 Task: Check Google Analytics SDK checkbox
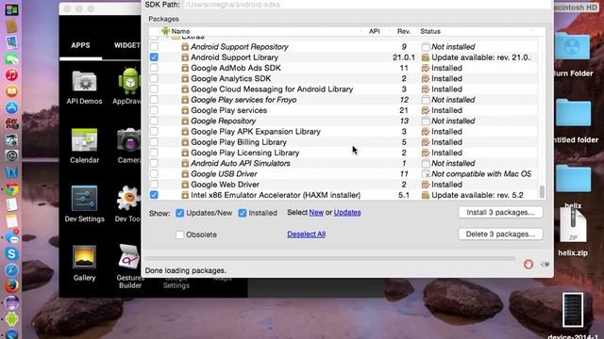pyautogui.click(x=154, y=78)
